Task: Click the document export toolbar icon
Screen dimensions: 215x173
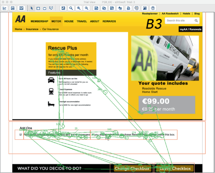Action: point(128,8)
